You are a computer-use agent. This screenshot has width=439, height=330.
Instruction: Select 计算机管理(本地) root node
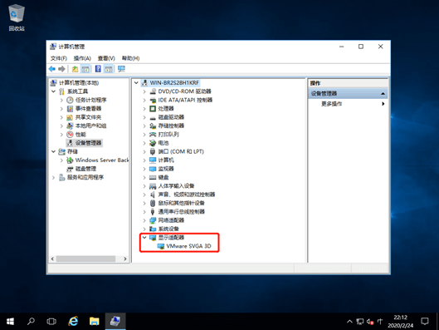(79, 83)
